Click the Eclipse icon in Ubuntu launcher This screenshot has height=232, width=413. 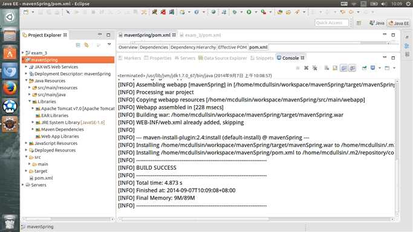[10, 124]
